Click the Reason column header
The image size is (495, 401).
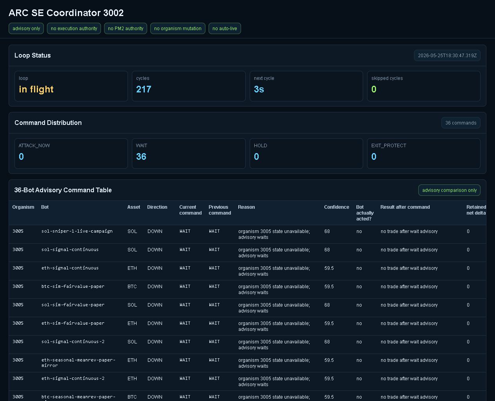click(247, 207)
